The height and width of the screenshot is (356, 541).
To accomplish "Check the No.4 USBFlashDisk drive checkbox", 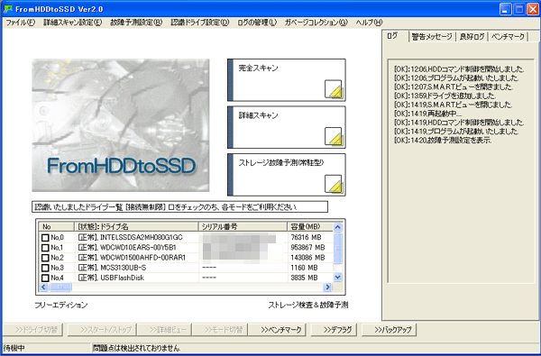I will pyautogui.click(x=45, y=278).
